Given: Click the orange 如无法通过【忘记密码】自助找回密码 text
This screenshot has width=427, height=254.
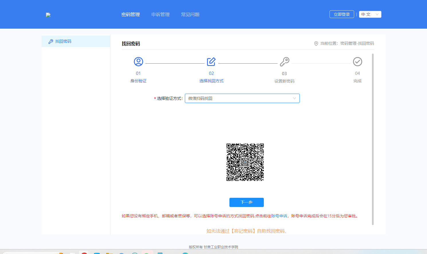Looking at the screenshot, I should [x=246, y=231].
